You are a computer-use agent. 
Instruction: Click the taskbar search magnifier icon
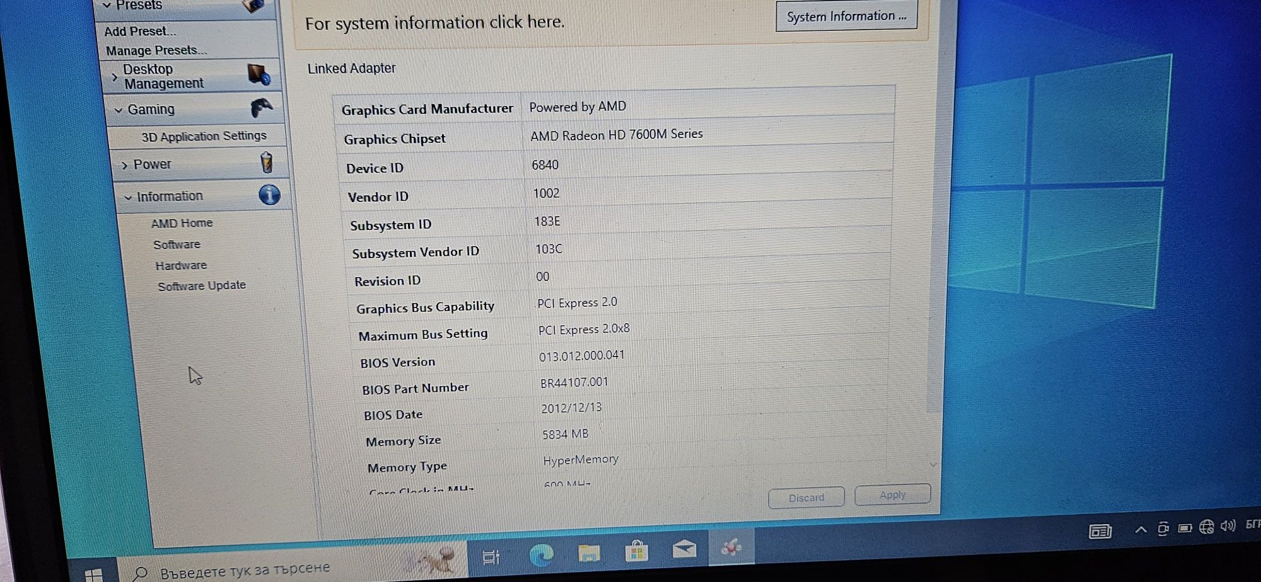coord(140,573)
